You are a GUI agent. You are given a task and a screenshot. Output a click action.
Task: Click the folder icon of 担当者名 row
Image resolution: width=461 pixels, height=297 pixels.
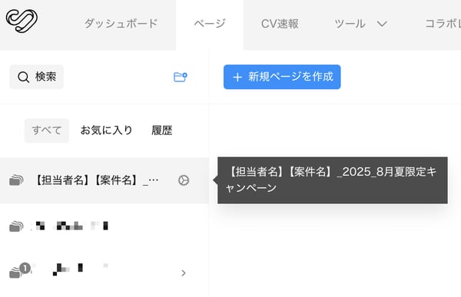point(16,180)
